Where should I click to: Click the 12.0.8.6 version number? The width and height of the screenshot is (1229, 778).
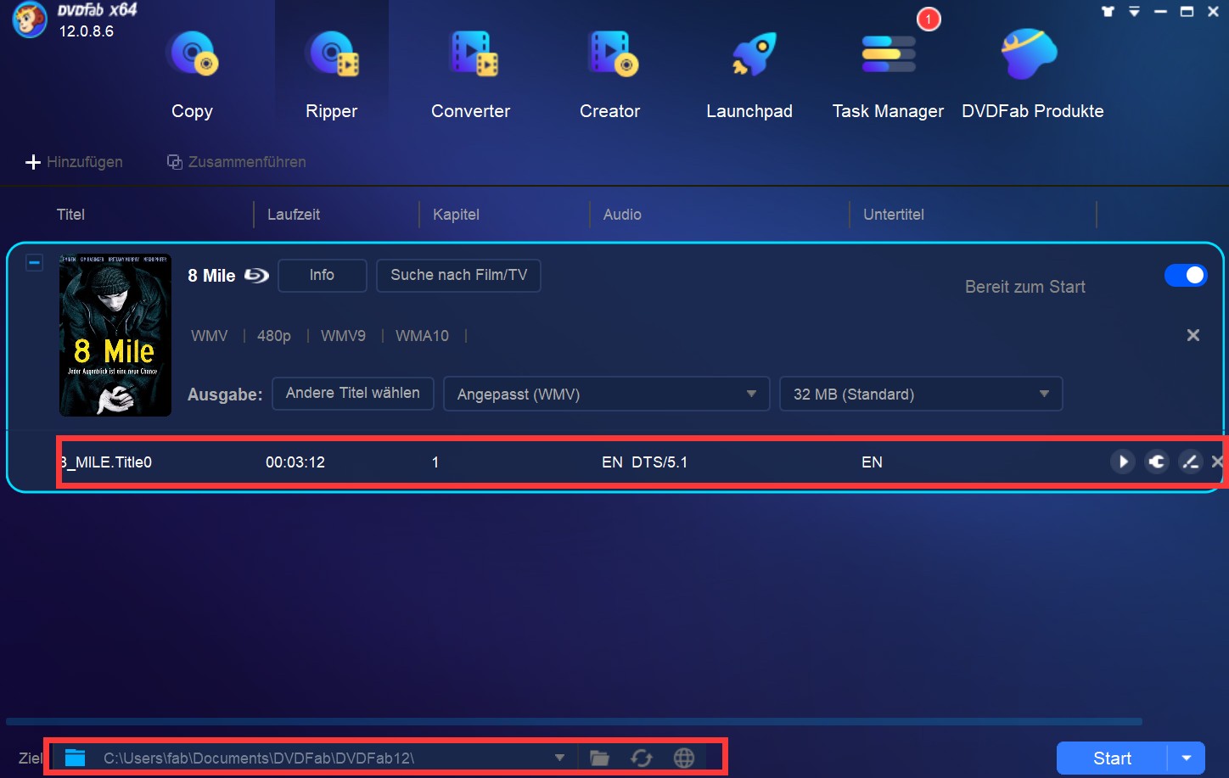pyautogui.click(x=86, y=31)
